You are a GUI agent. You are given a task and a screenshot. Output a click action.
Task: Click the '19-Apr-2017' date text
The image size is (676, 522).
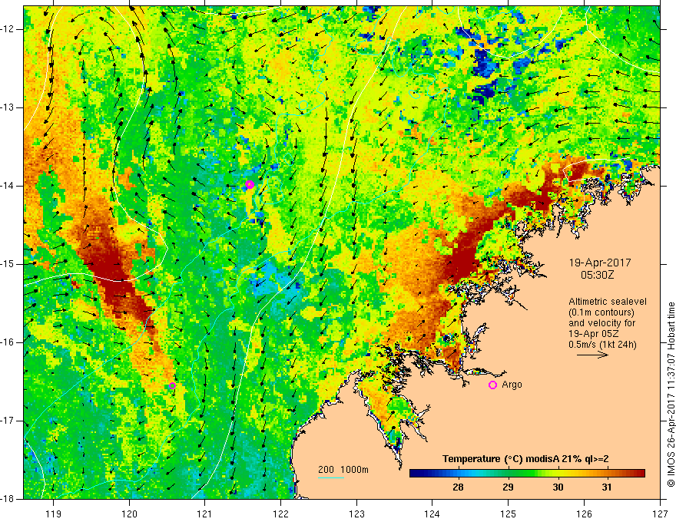tap(600, 263)
